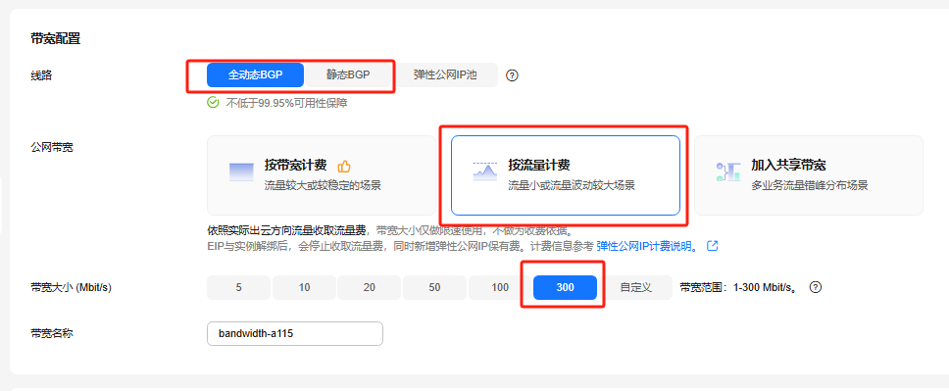The width and height of the screenshot is (949, 391).
Task: Click the bandwidth-a115 name field
Action: 295,333
